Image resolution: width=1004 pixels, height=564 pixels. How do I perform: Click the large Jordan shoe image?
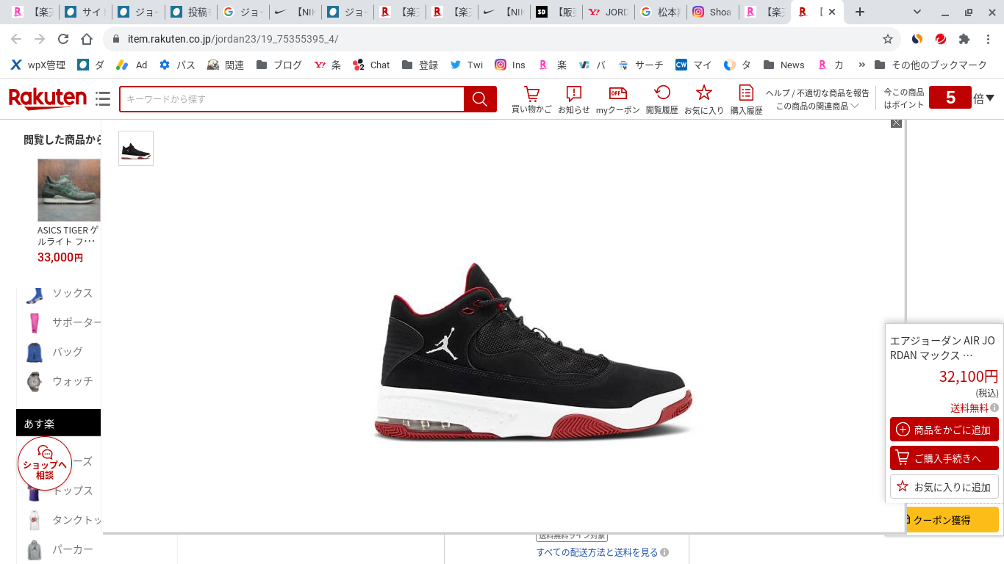pyautogui.click(x=532, y=351)
